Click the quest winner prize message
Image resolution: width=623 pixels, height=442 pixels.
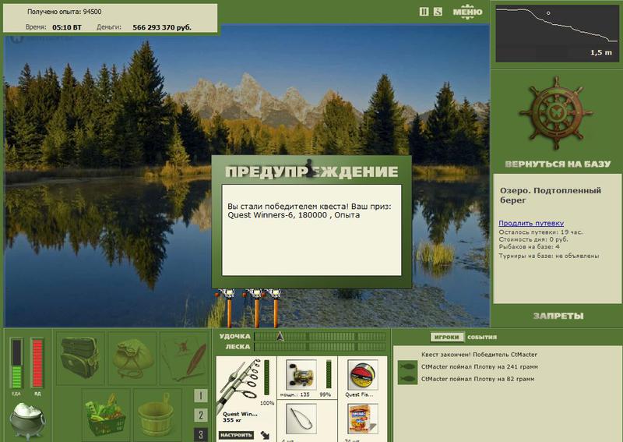click(x=309, y=210)
